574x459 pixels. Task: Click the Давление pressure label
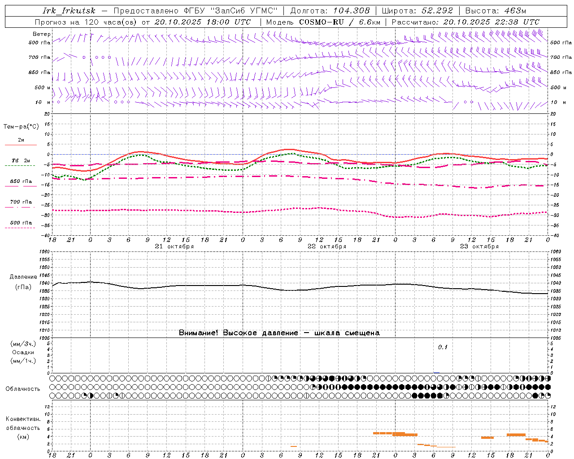coord(23,277)
